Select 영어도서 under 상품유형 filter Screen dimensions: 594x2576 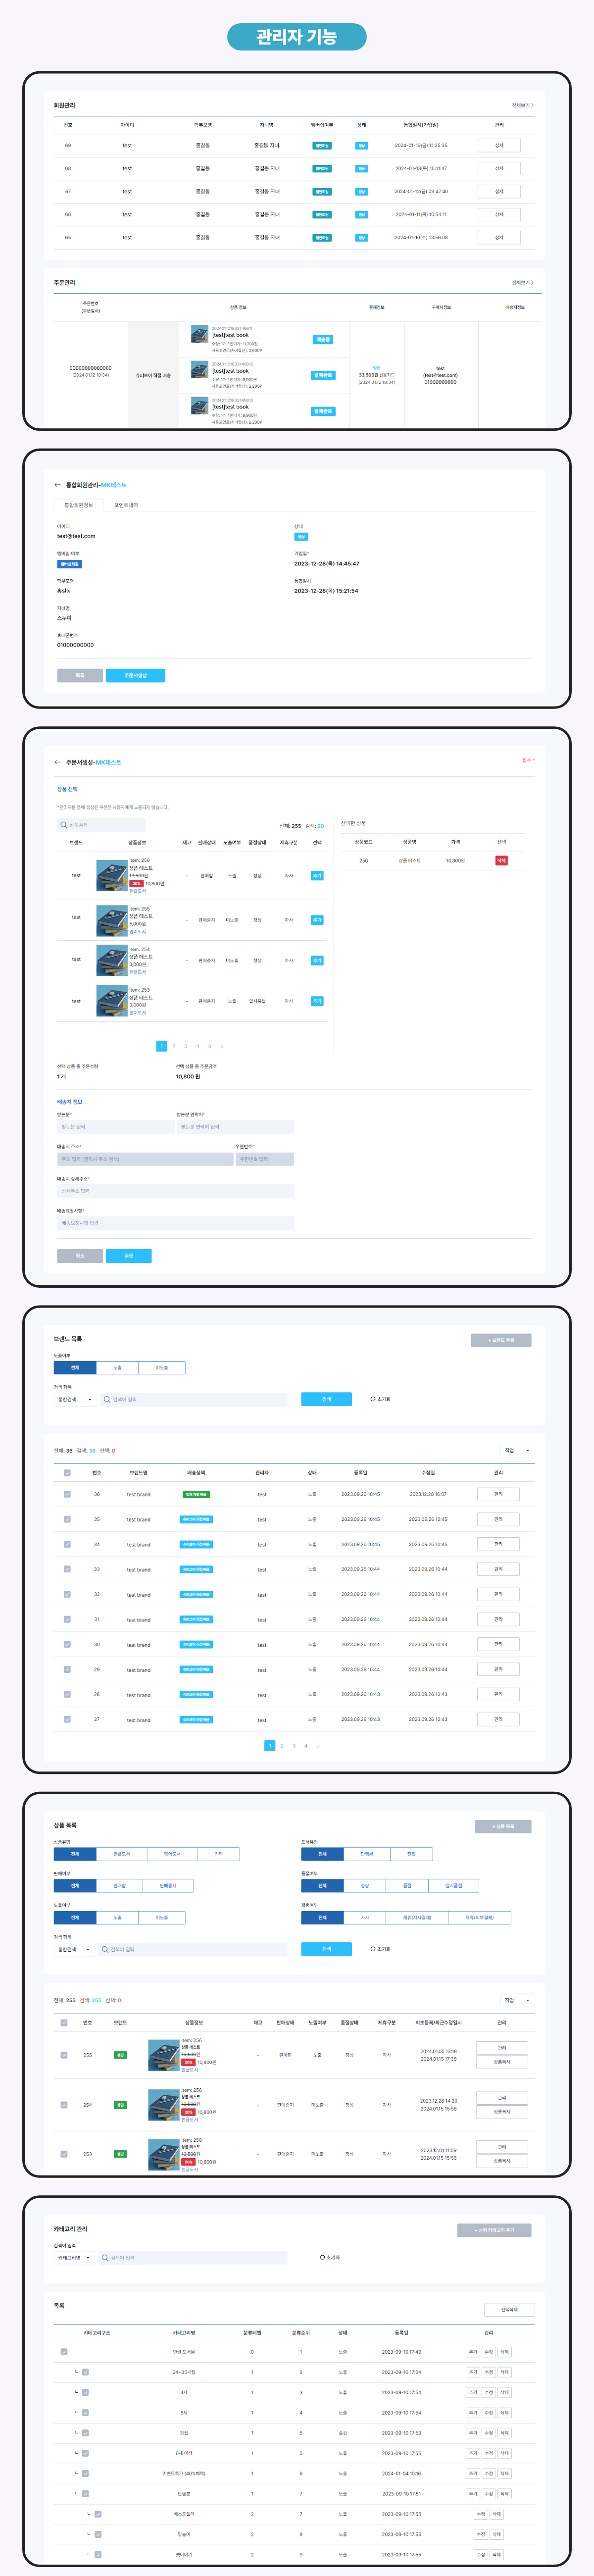pos(172,1853)
